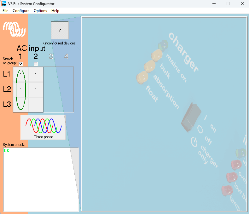Select the L2 AC input 1 device cell

[20, 90]
